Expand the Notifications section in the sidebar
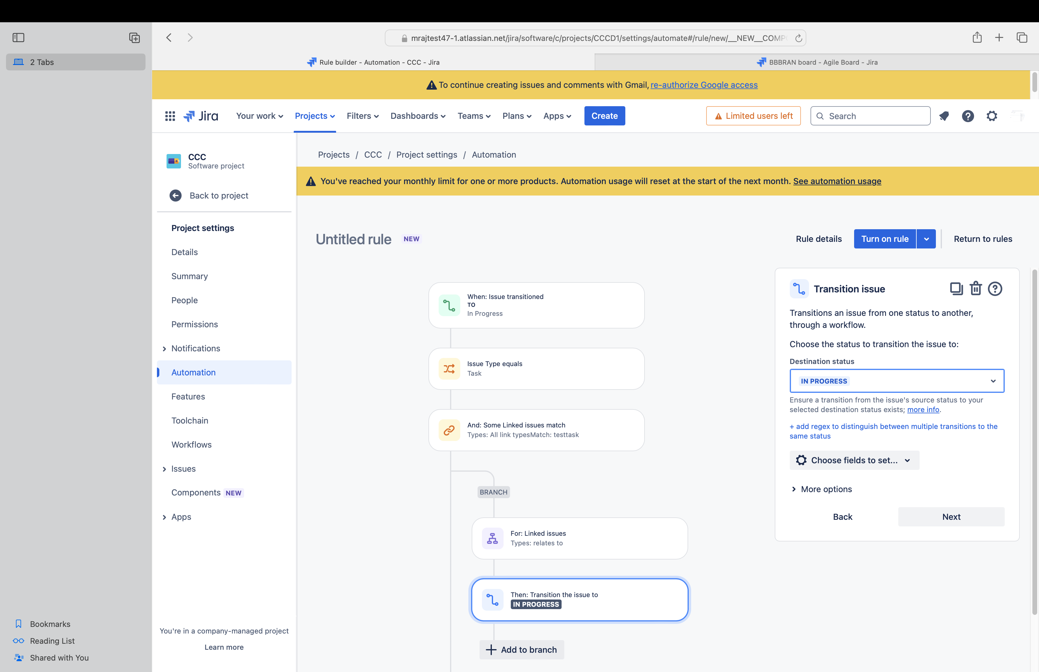1039x672 pixels. [164, 349]
